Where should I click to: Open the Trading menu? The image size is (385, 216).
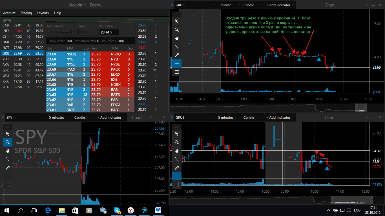pos(26,13)
